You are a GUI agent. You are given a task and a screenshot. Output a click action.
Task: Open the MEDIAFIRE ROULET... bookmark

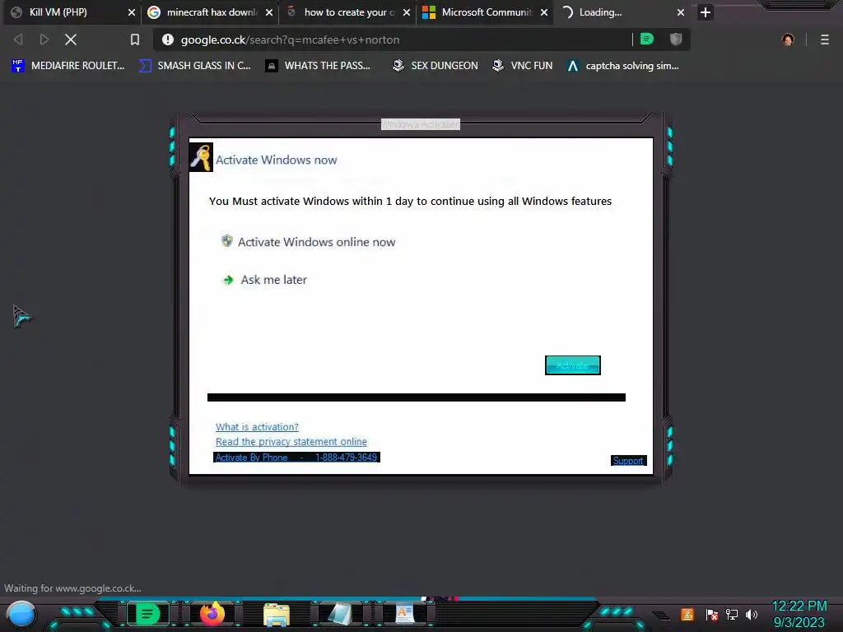click(x=68, y=66)
